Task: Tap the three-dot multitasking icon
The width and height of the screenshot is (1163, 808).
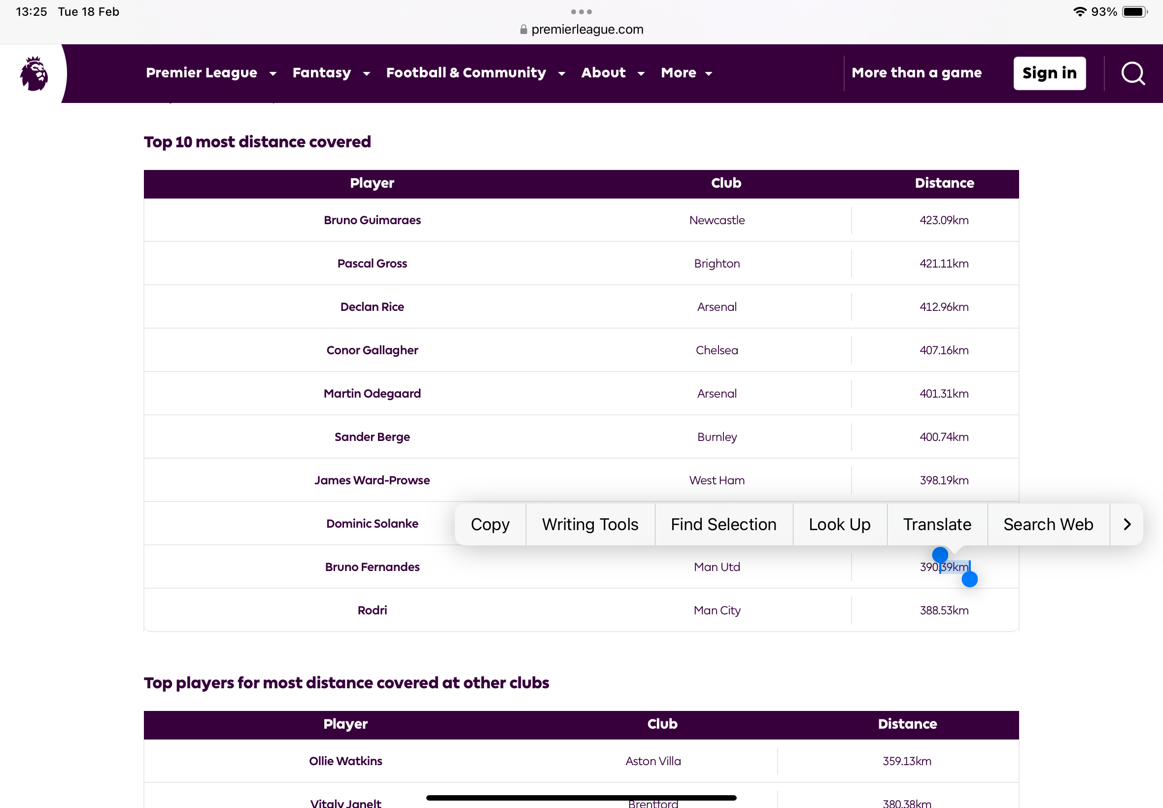Action: 581,12
